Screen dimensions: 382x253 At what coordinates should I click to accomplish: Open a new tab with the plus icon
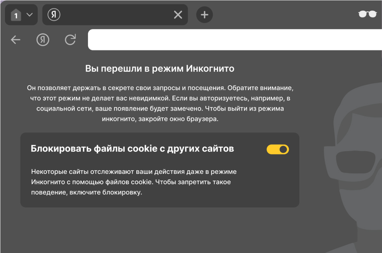pos(204,15)
